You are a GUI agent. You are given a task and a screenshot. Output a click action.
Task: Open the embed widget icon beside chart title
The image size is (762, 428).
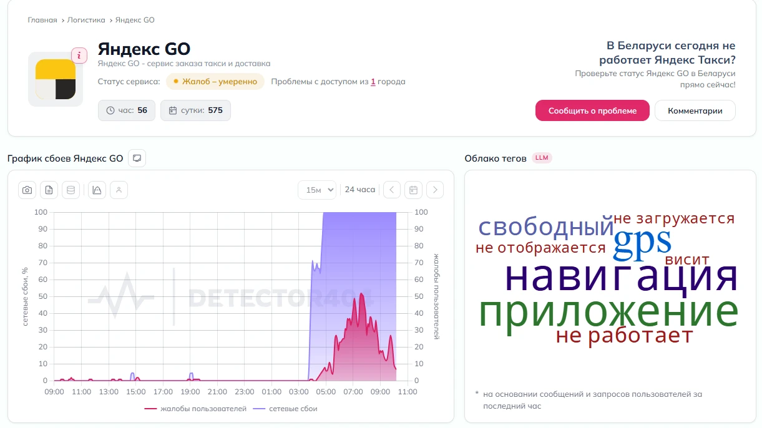[x=137, y=158]
